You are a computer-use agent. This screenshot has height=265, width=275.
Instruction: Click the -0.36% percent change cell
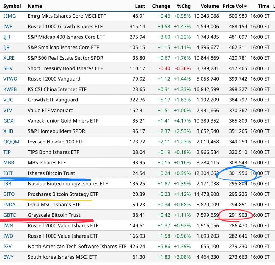(x=183, y=68)
